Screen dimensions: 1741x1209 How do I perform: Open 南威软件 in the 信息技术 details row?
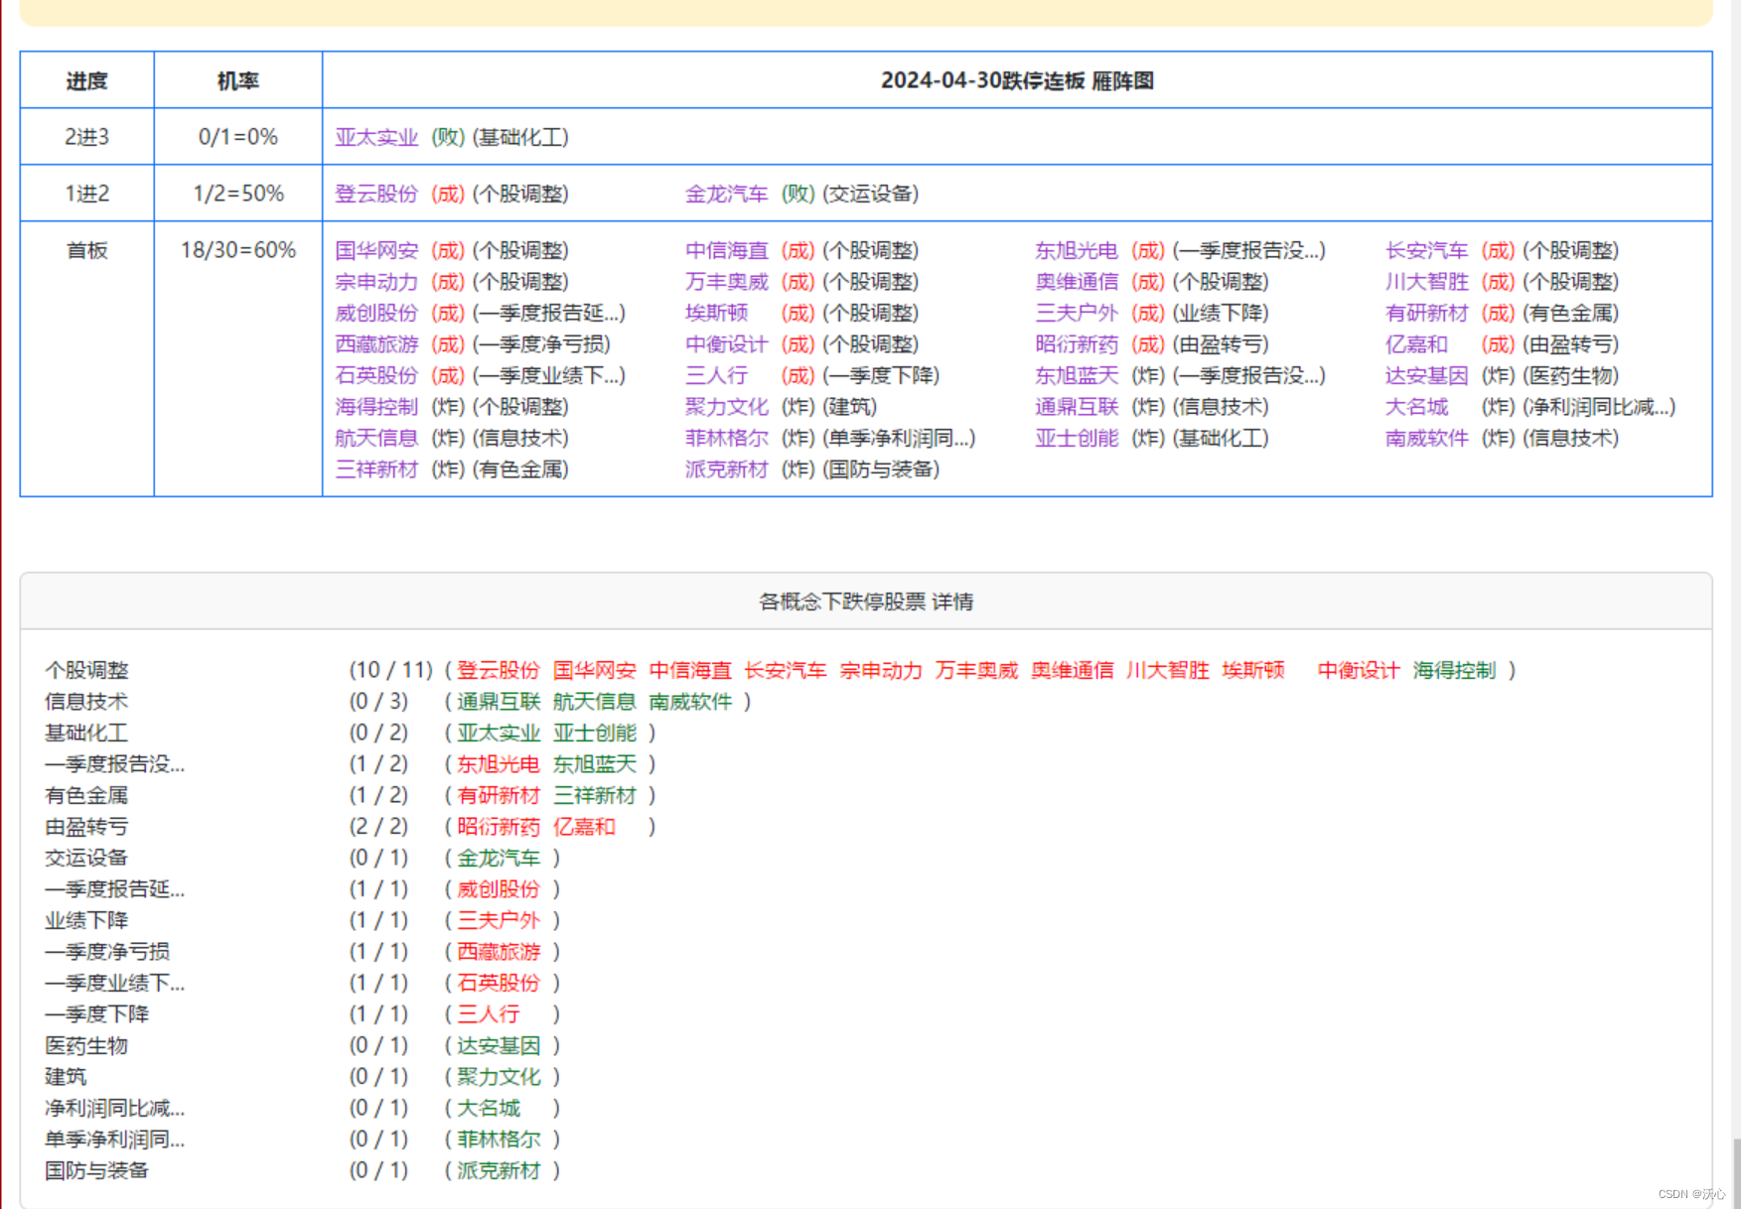point(690,702)
